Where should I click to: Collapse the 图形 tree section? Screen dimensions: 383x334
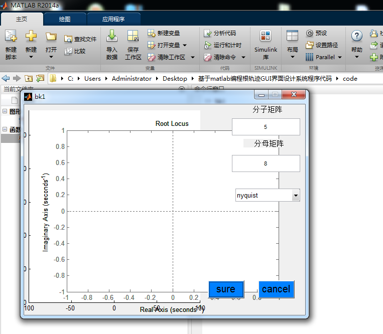[x=5, y=111]
